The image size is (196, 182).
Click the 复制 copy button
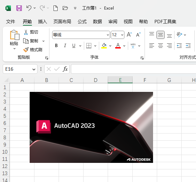[30, 41]
